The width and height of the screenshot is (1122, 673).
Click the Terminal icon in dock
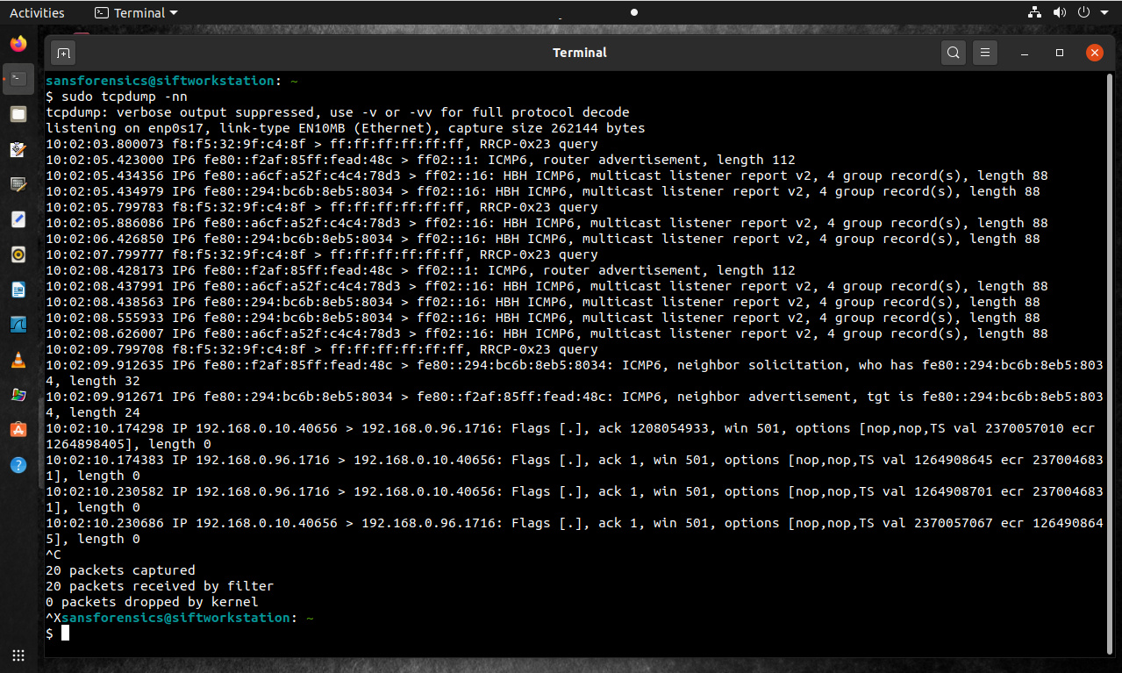[x=18, y=79]
